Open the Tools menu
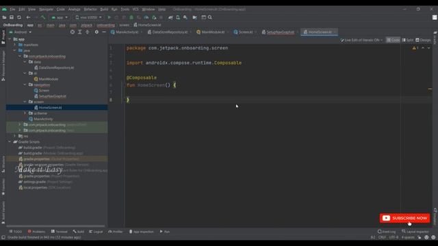This screenshot has height=246, width=438. pyautogui.click(x=125, y=9)
